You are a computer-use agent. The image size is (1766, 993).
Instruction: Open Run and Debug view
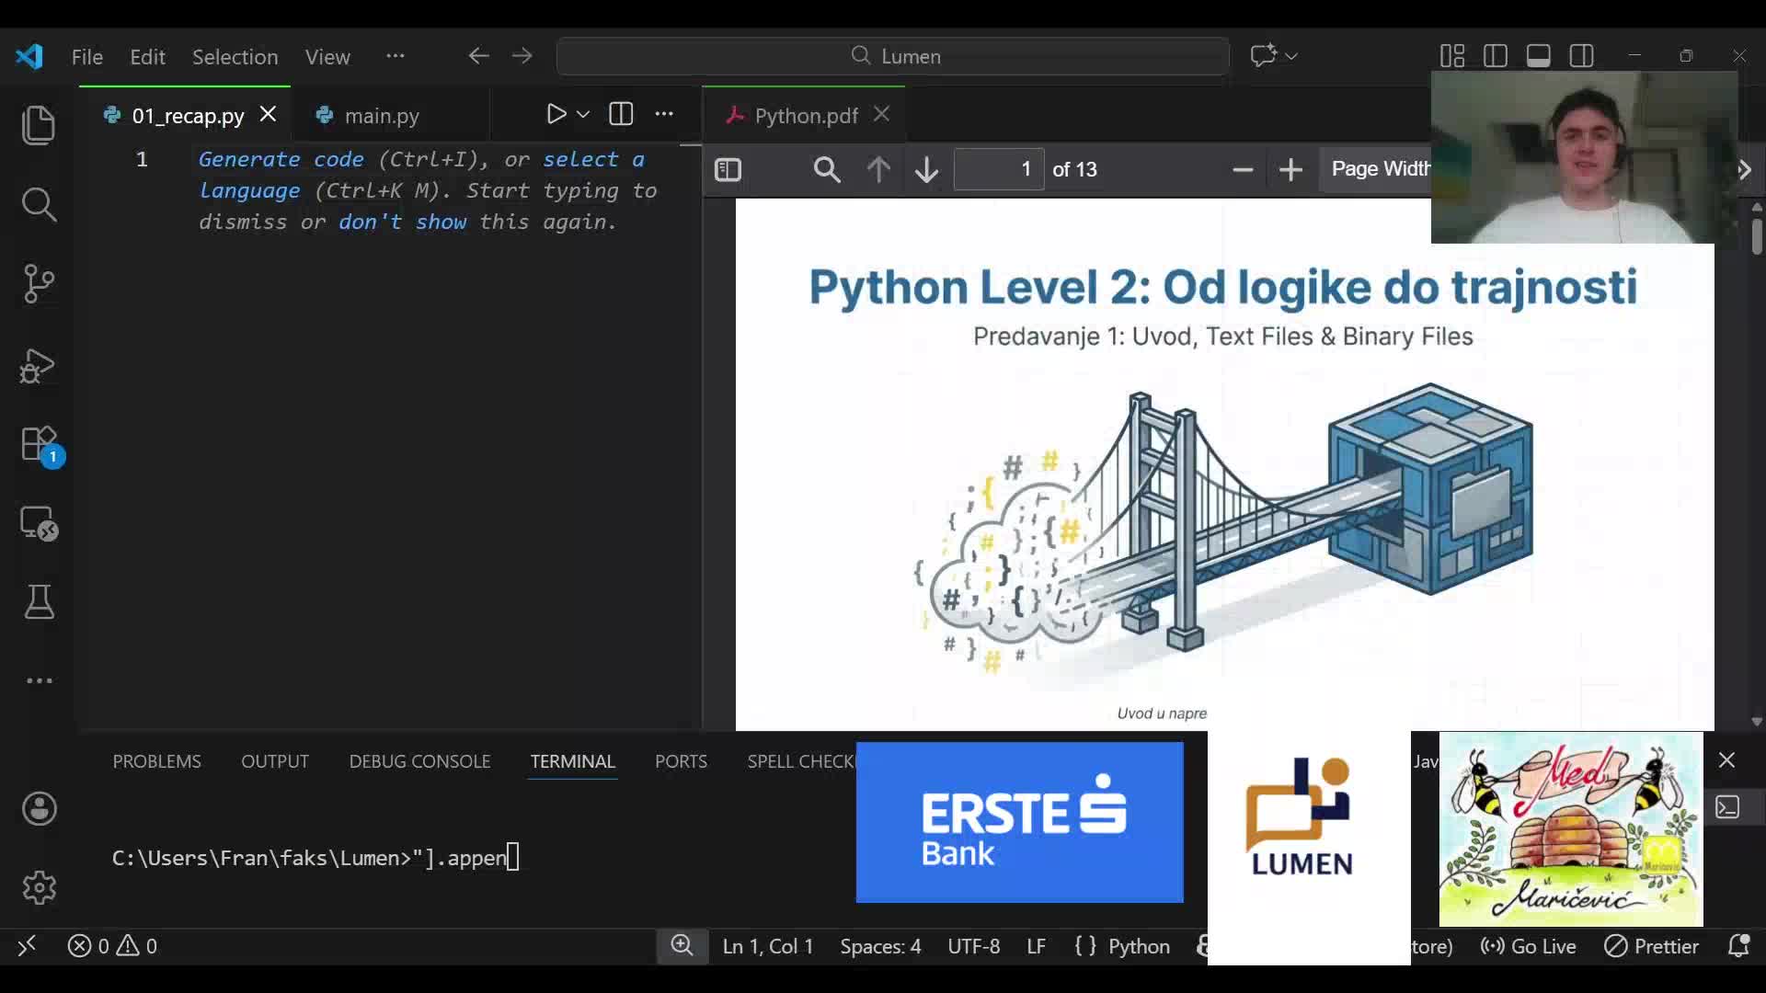[39, 366]
